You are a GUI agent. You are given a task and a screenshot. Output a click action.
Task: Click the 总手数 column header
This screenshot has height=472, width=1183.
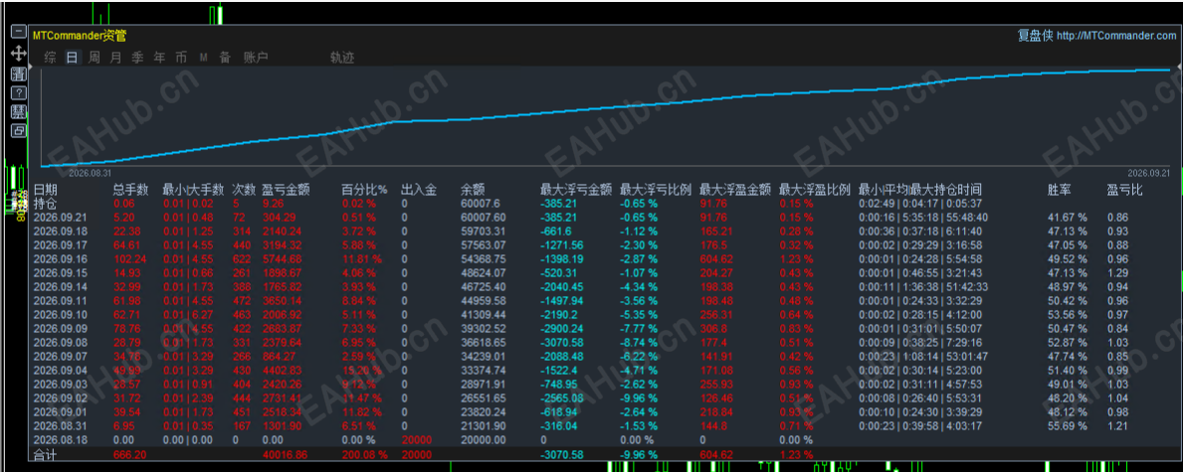pos(131,189)
